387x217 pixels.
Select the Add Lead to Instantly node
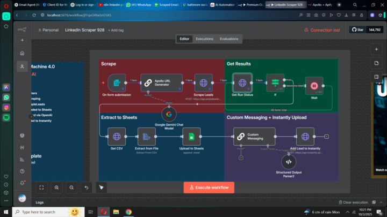(305, 137)
